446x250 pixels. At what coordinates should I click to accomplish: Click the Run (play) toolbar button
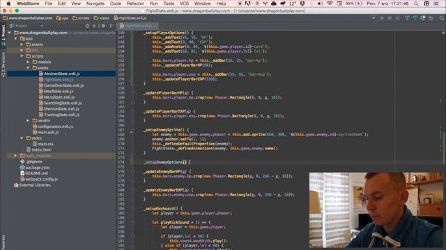tap(382, 18)
